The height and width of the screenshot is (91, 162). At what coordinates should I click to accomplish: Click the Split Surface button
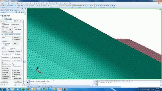6,64
